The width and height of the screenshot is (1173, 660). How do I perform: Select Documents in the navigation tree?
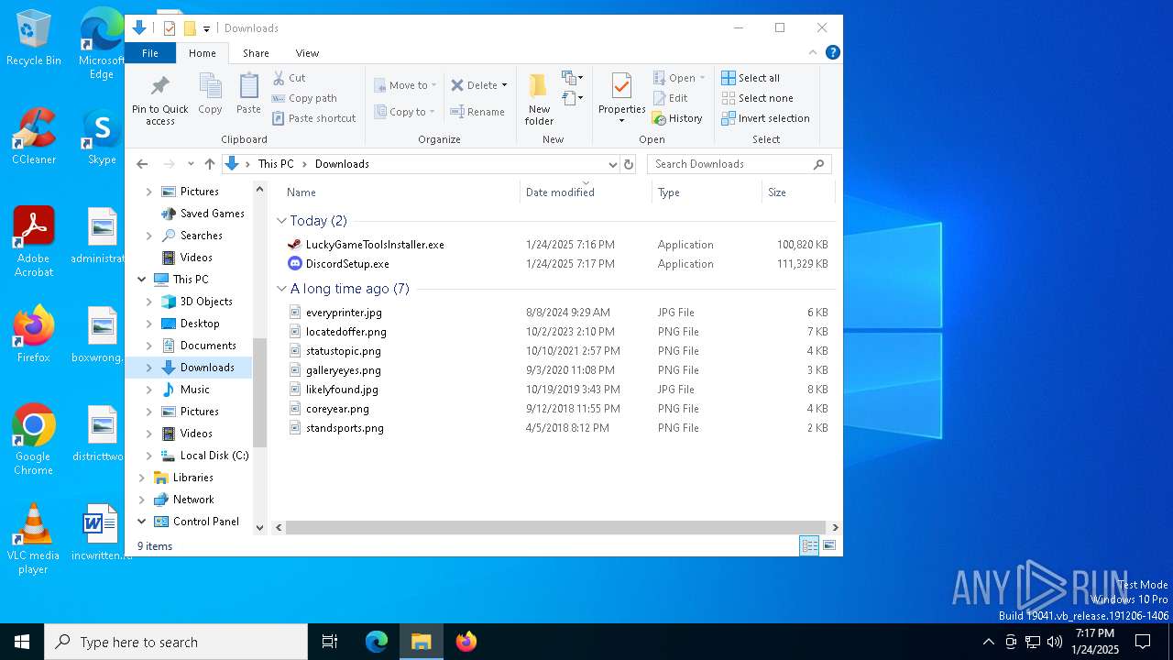click(208, 346)
